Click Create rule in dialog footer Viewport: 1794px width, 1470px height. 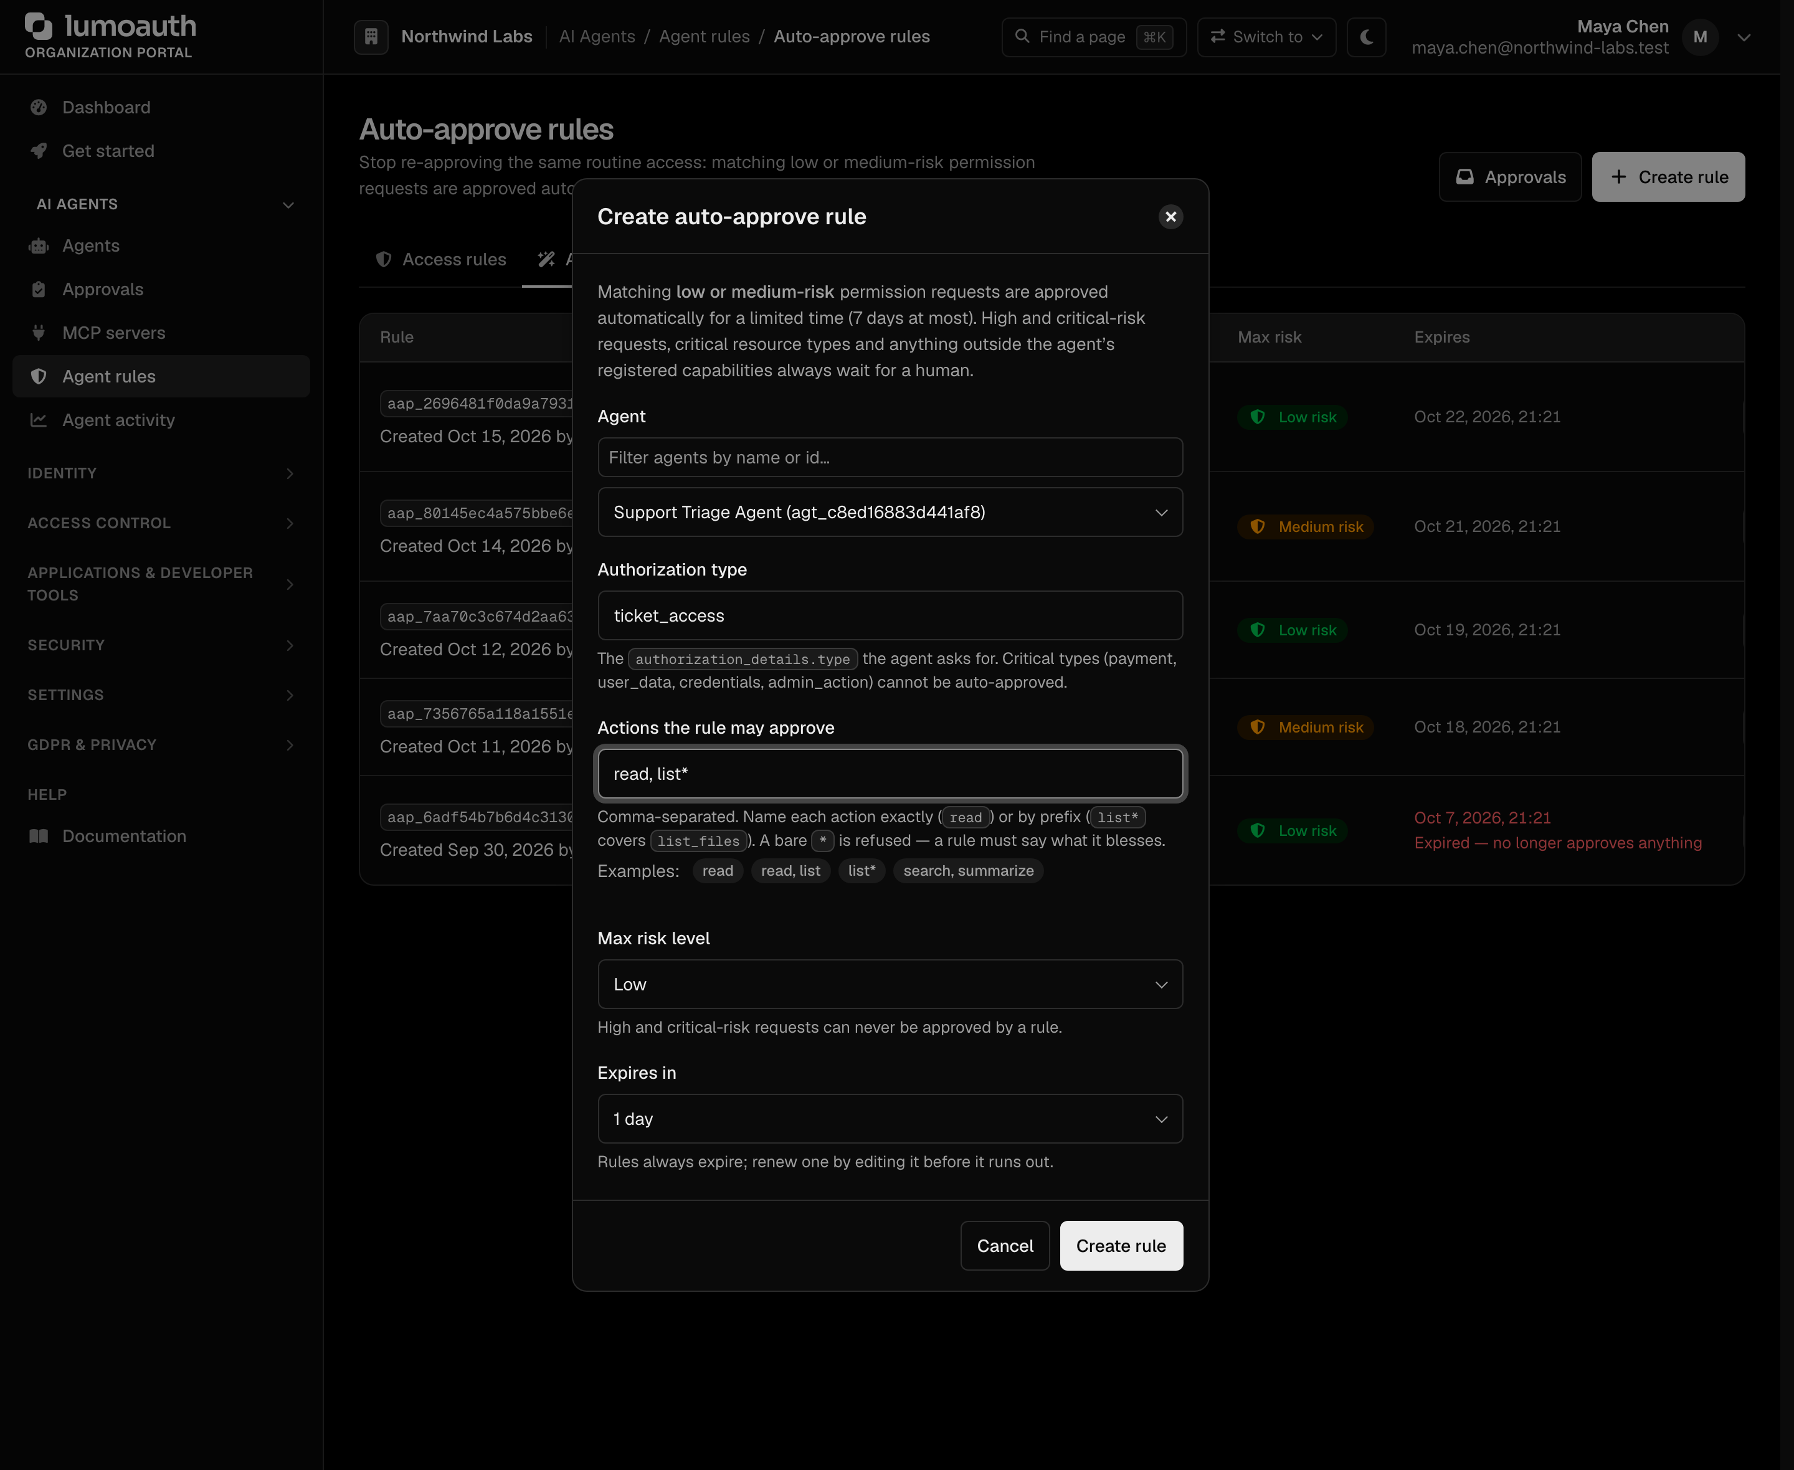[1121, 1246]
